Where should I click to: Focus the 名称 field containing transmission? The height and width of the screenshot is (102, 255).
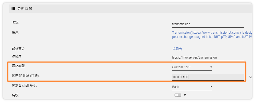click(x=208, y=24)
